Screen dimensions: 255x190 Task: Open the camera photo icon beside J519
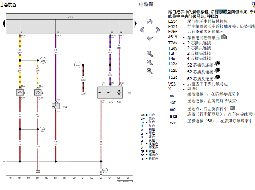point(224,37)
